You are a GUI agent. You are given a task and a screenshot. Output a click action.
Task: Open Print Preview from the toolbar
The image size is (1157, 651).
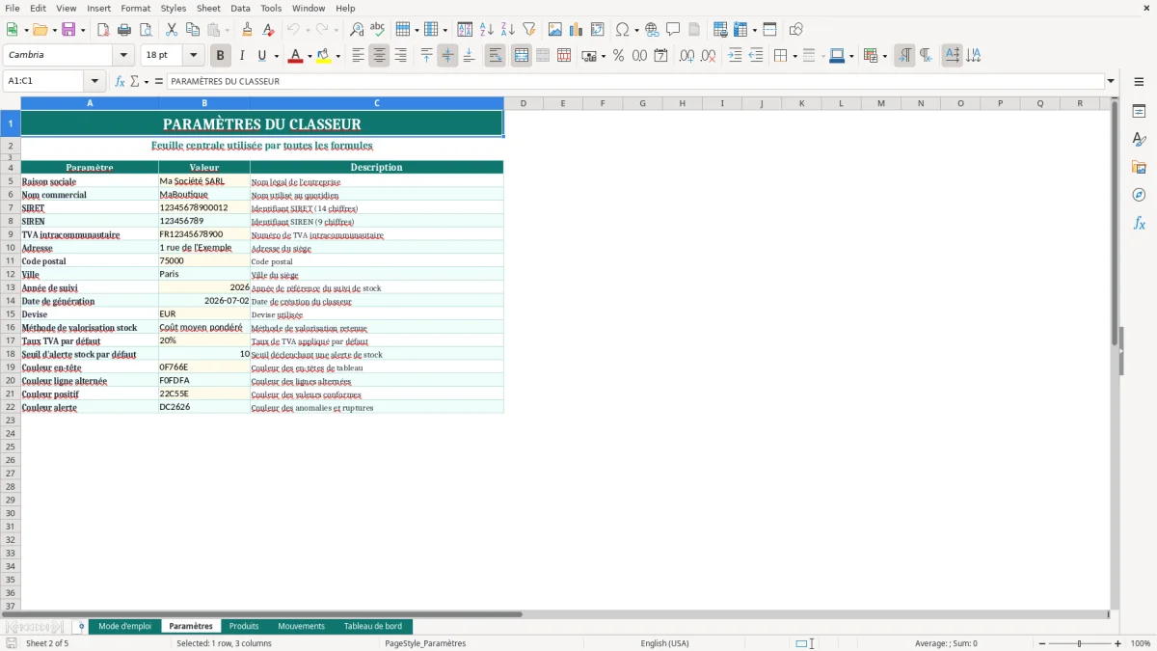point(146,30)
